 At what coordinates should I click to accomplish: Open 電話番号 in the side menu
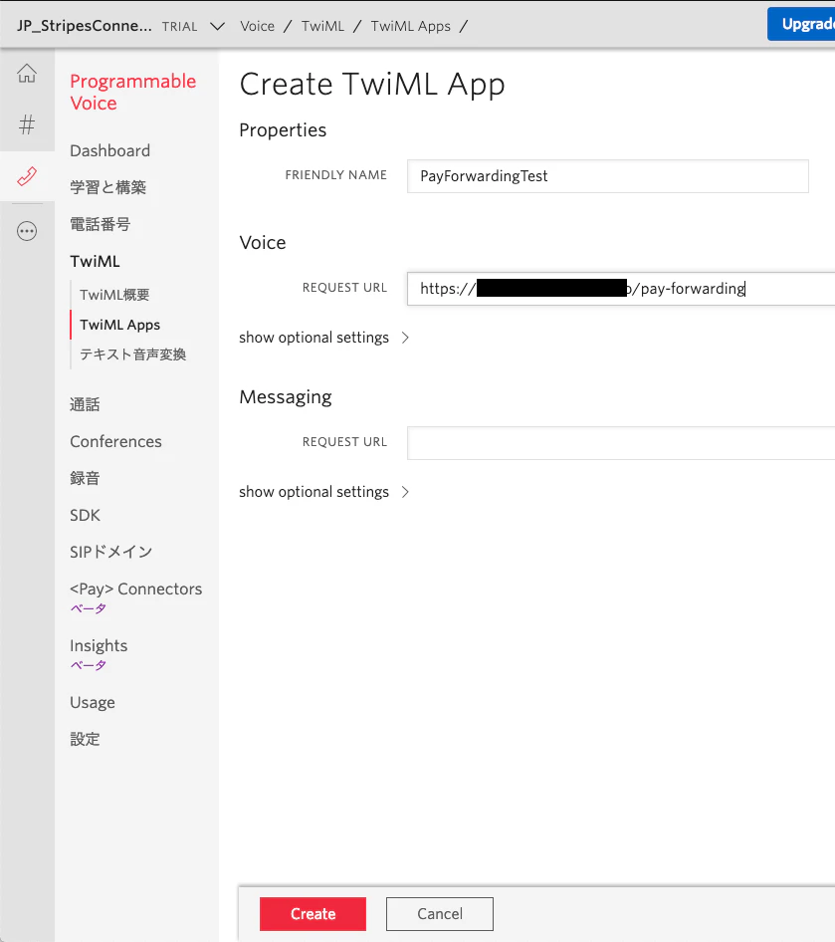101,224
